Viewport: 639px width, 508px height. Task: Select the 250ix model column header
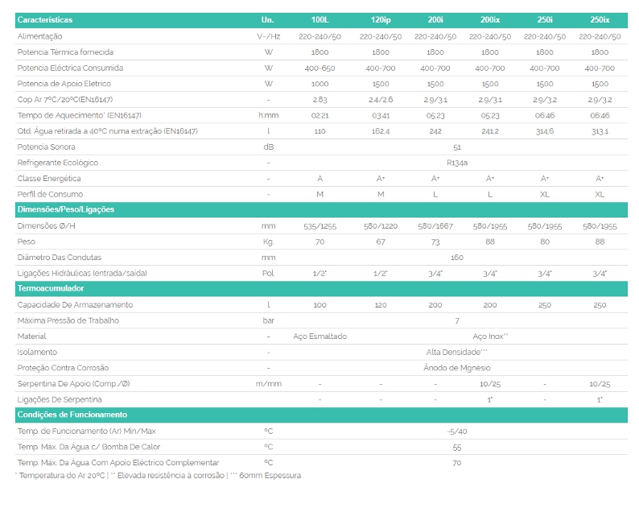(x=599, y=19)
